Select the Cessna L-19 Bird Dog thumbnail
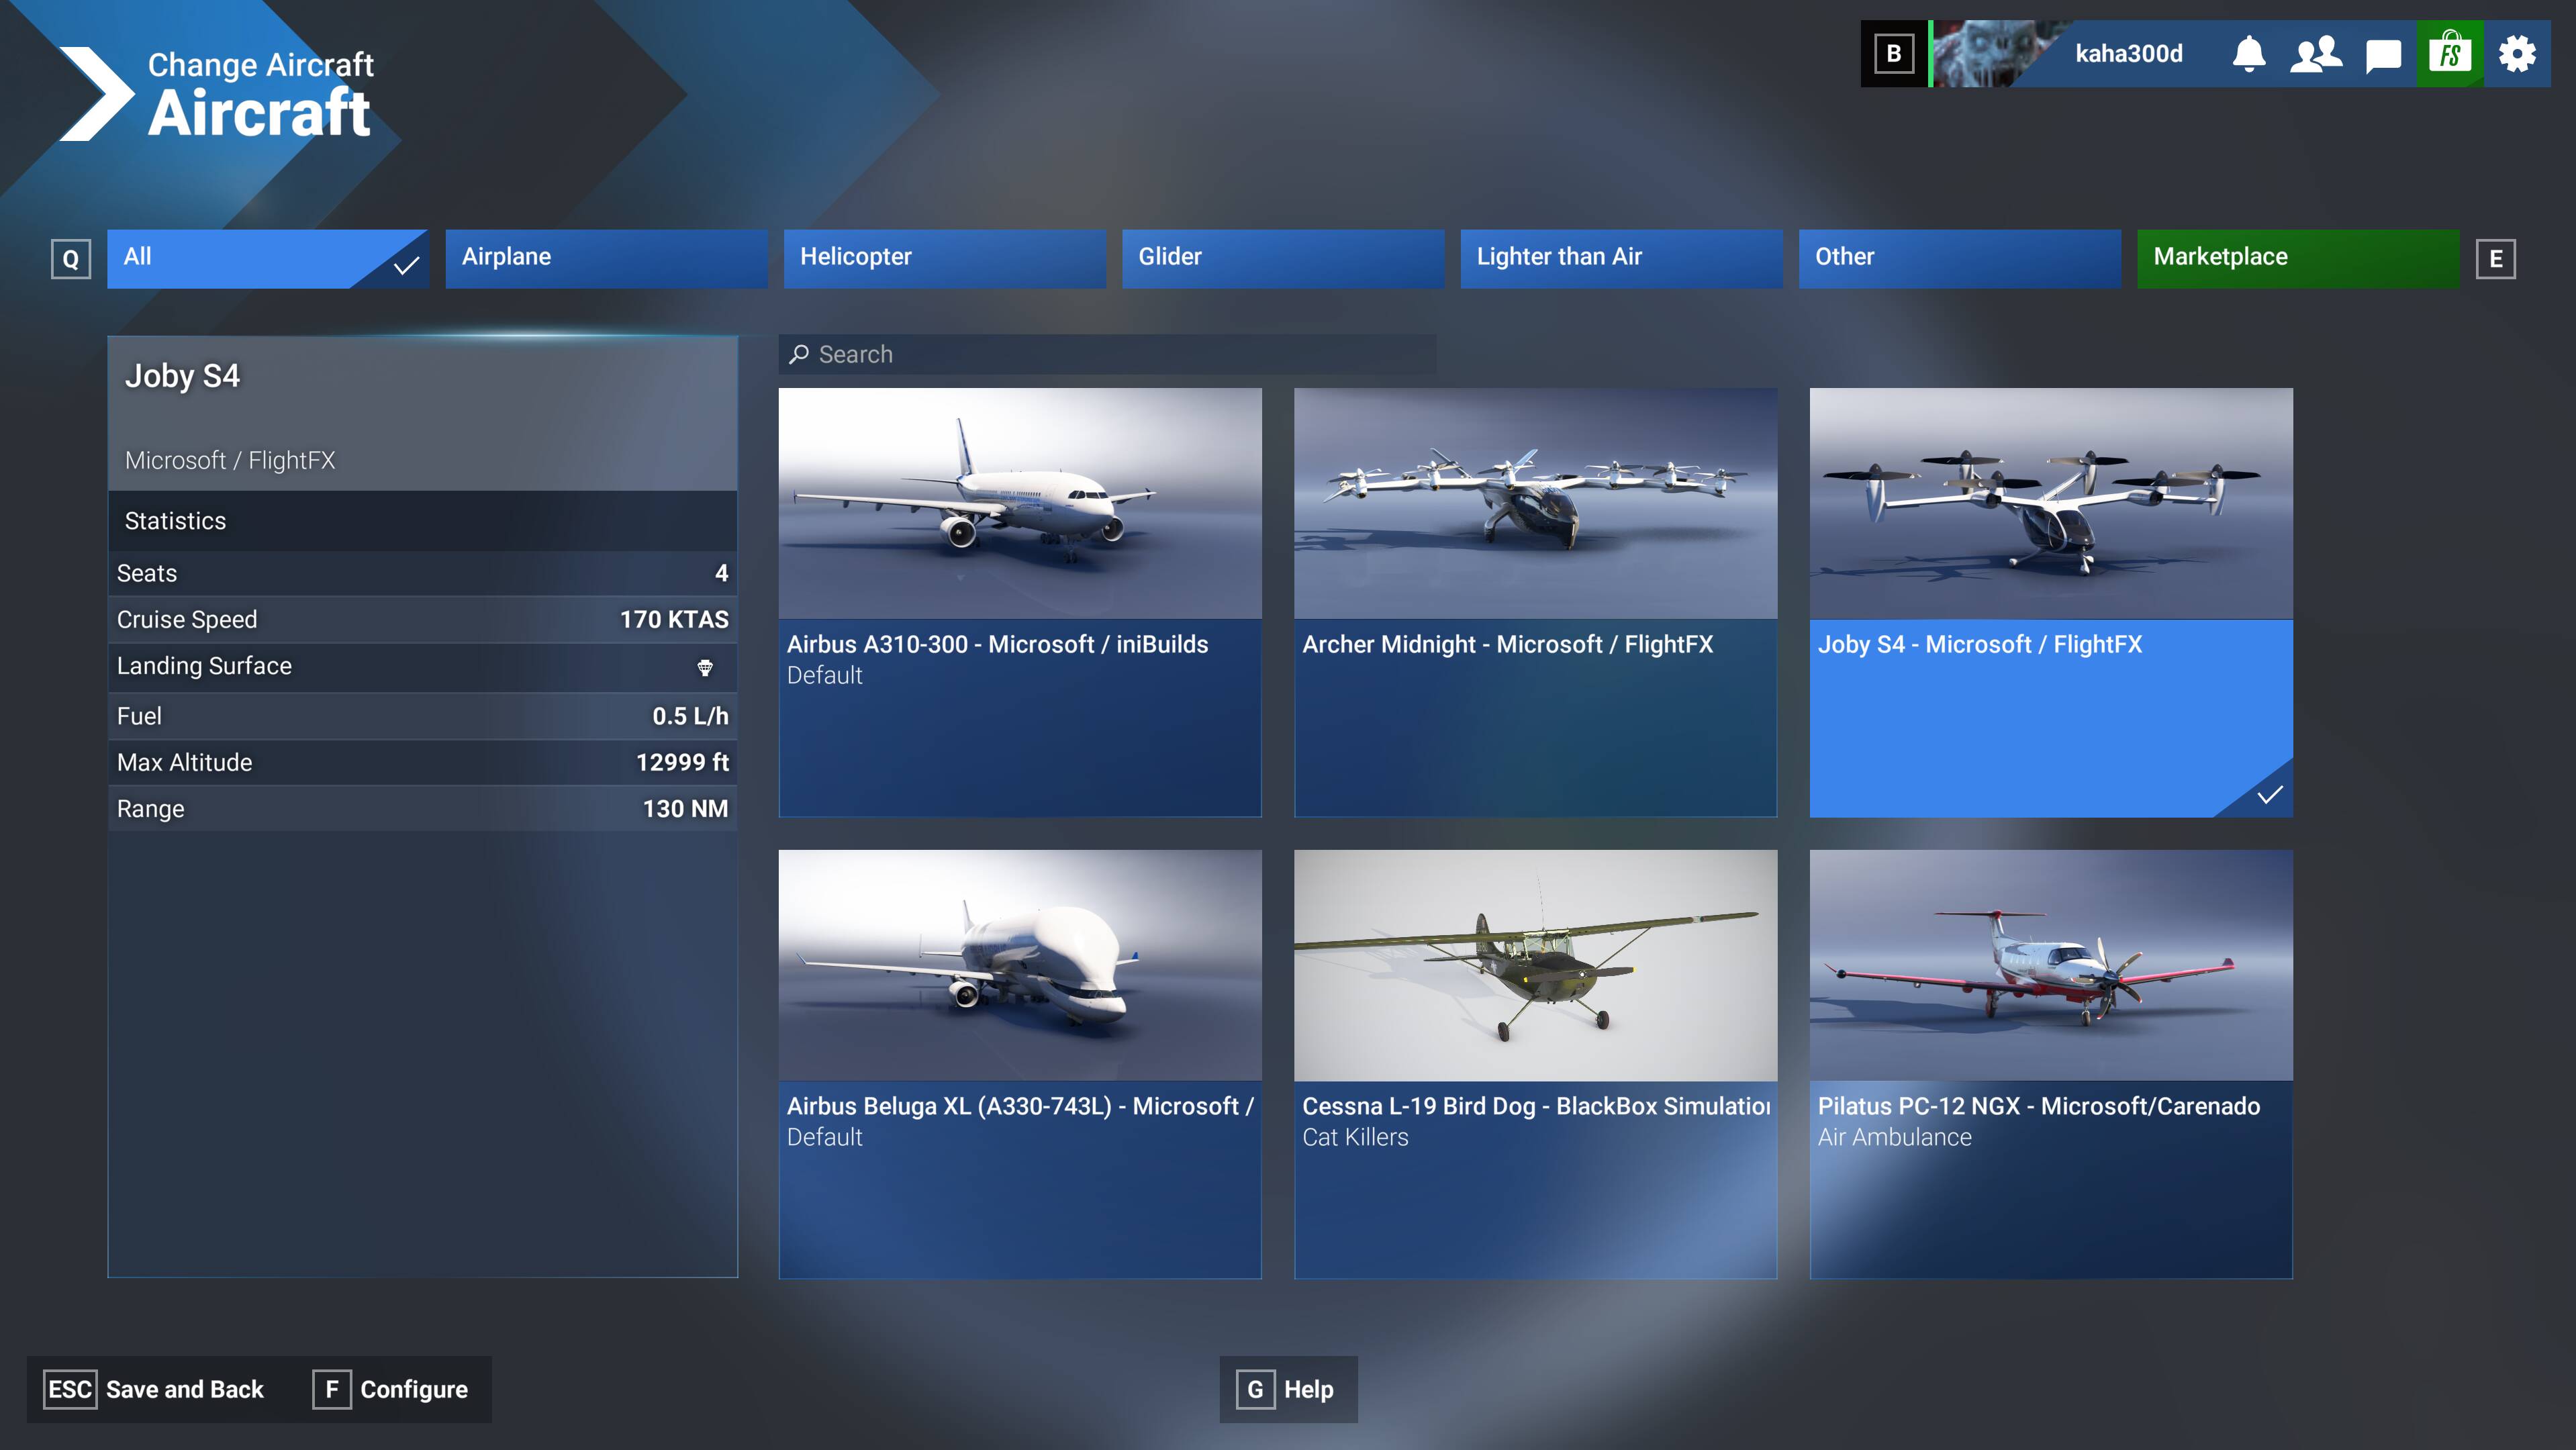Screen dimensions: 2576x1450 coord(1535,965)
